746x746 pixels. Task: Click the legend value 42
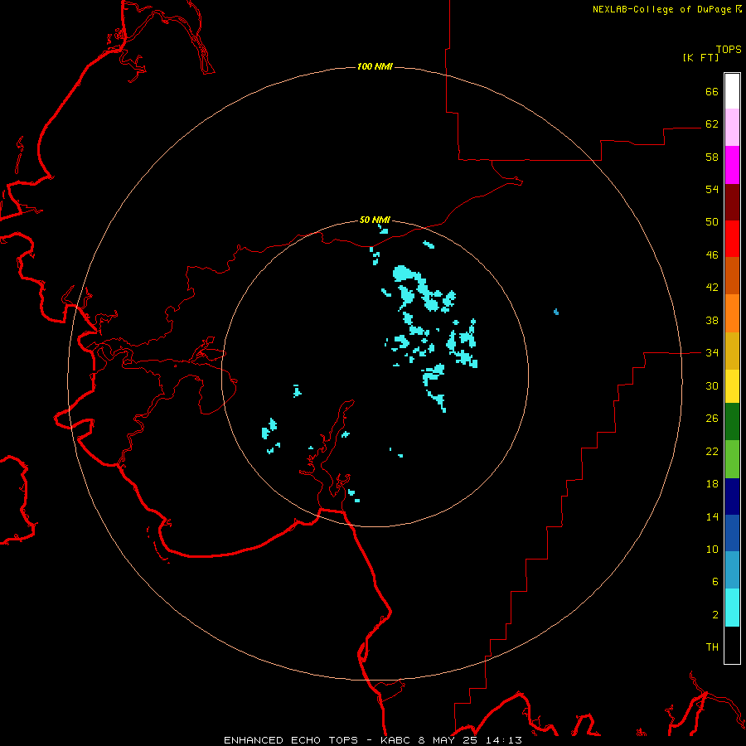pyautogui.click(x=712, y=288)
